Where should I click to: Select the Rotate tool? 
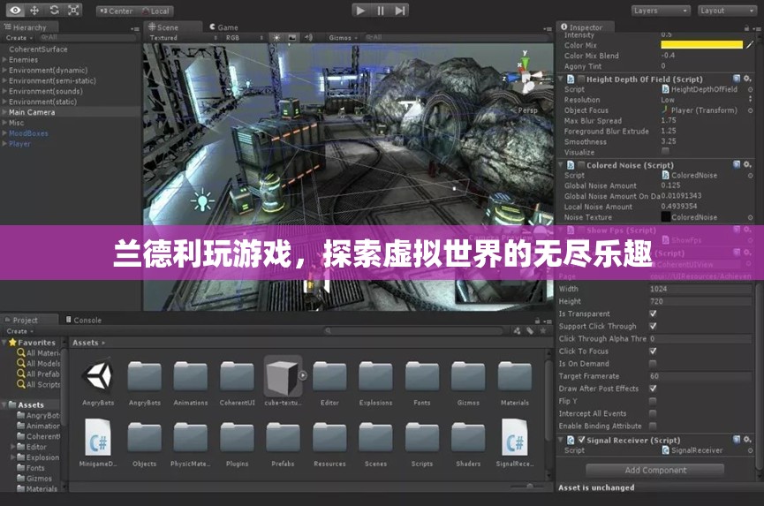pyautogui.click(x=54, y=11)
